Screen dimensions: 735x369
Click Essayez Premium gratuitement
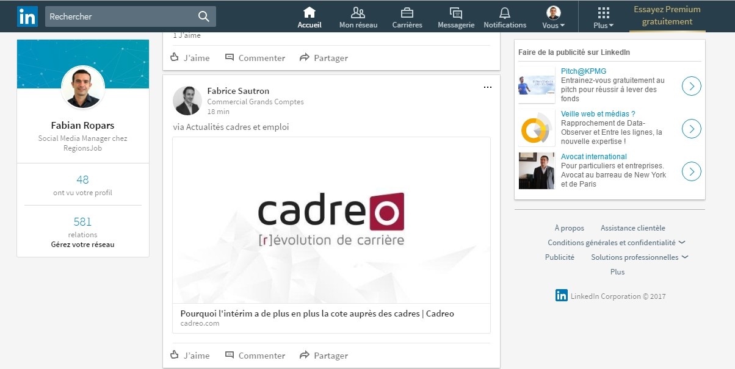667,16
